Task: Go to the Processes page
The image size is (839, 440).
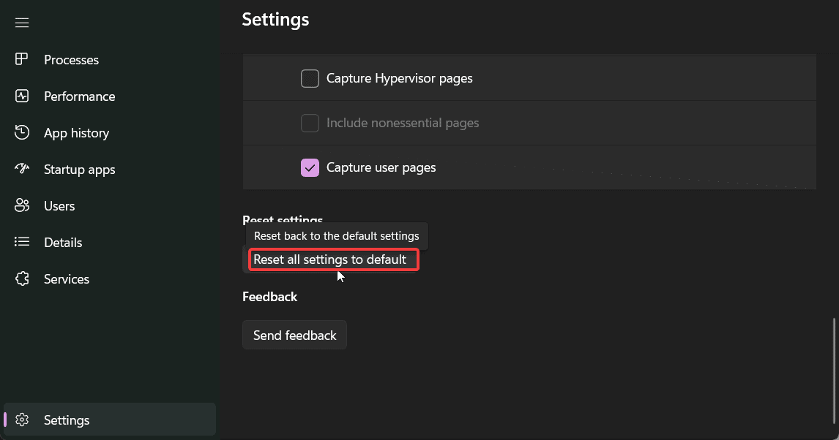Action: [x=71, y=60]
